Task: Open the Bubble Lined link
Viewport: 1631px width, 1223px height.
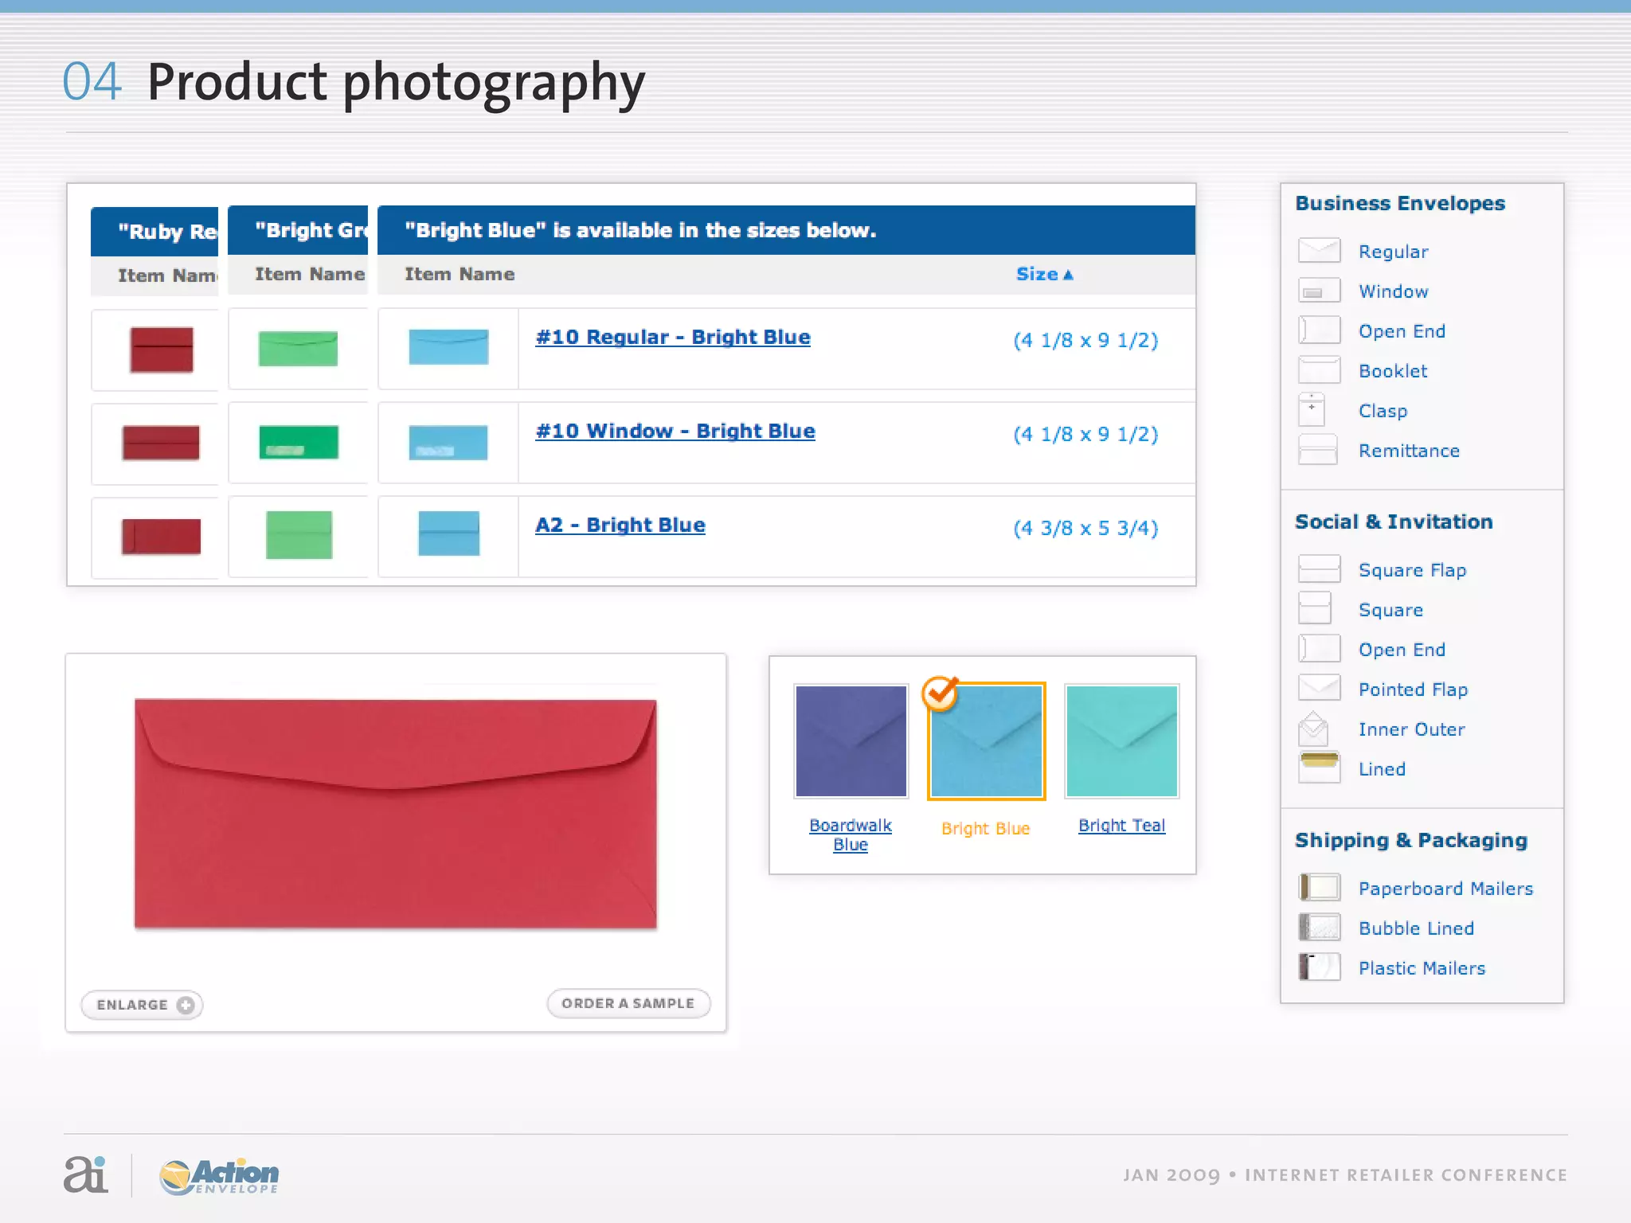Action: coord(1416,928)
